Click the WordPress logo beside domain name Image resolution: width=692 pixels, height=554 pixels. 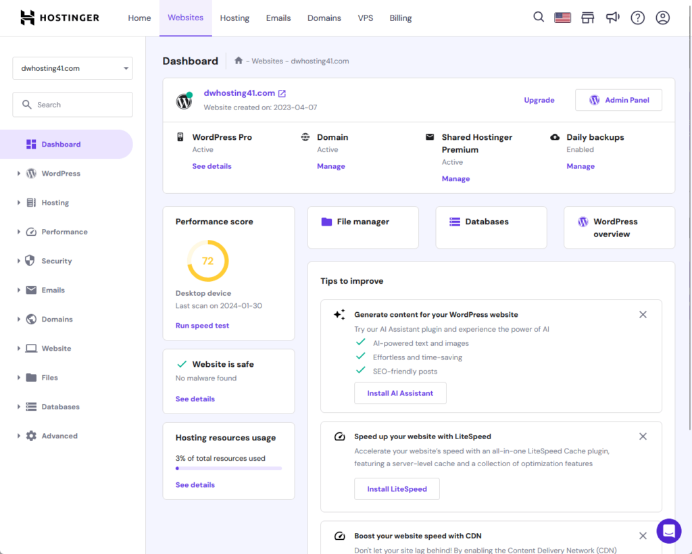[184, 101]
